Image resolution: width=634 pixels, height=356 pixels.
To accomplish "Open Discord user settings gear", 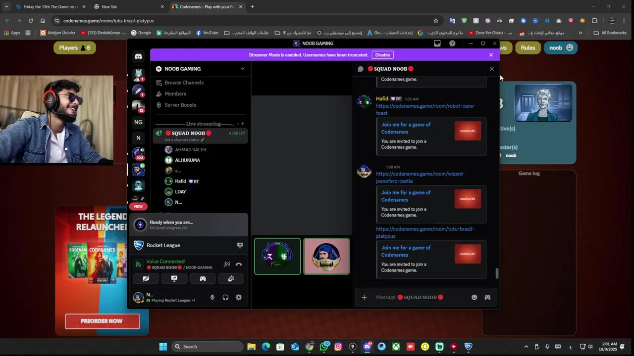I will (239, 298).
